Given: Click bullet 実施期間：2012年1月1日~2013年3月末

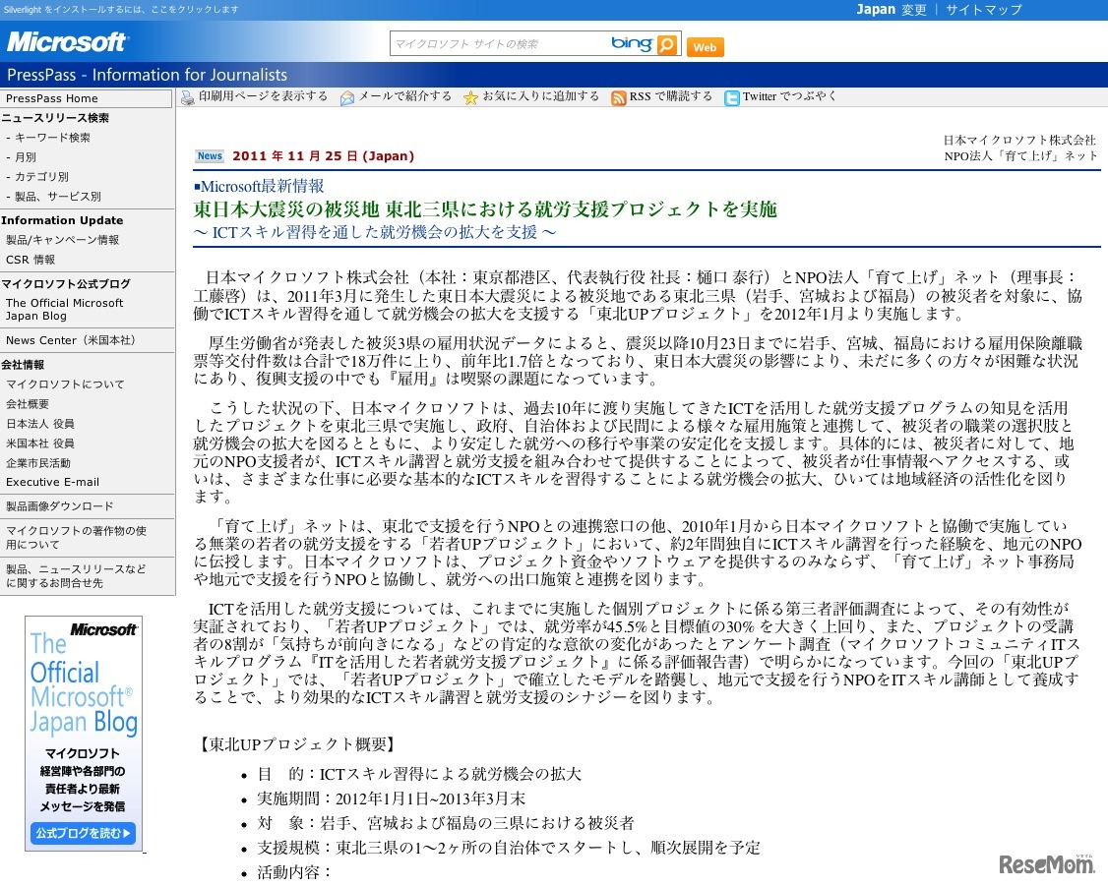Looking at the screenshot, I should [x=391, y=798].
